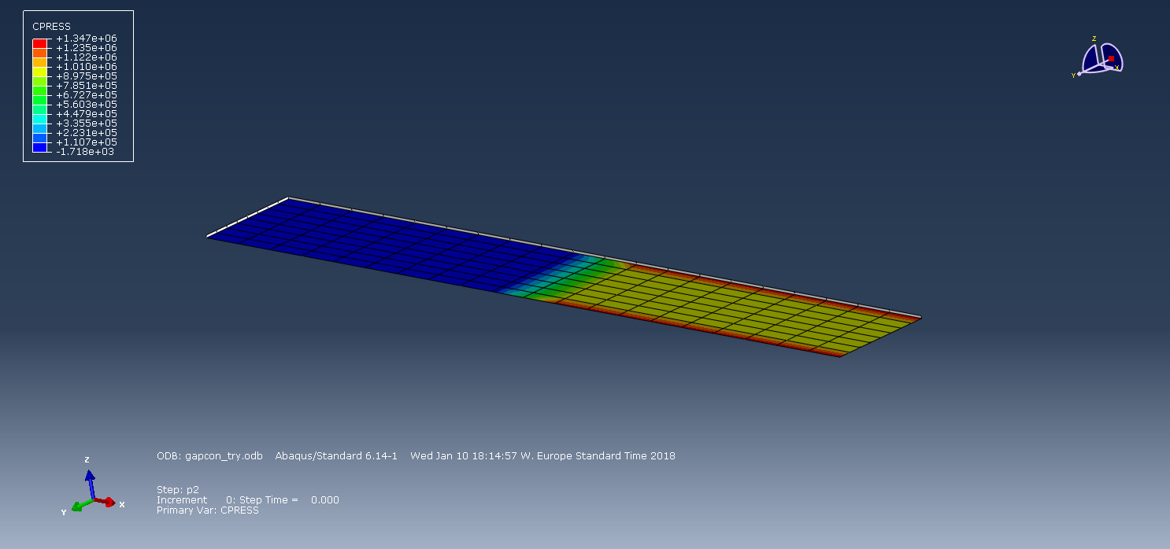This screenshot has height=549, width=1170.
Task: Click the X axis label on the 3D compass
Action: (x=1116, y=68)
